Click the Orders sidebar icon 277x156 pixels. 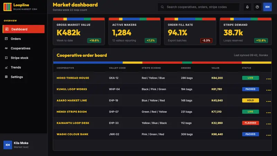(6, 38)
